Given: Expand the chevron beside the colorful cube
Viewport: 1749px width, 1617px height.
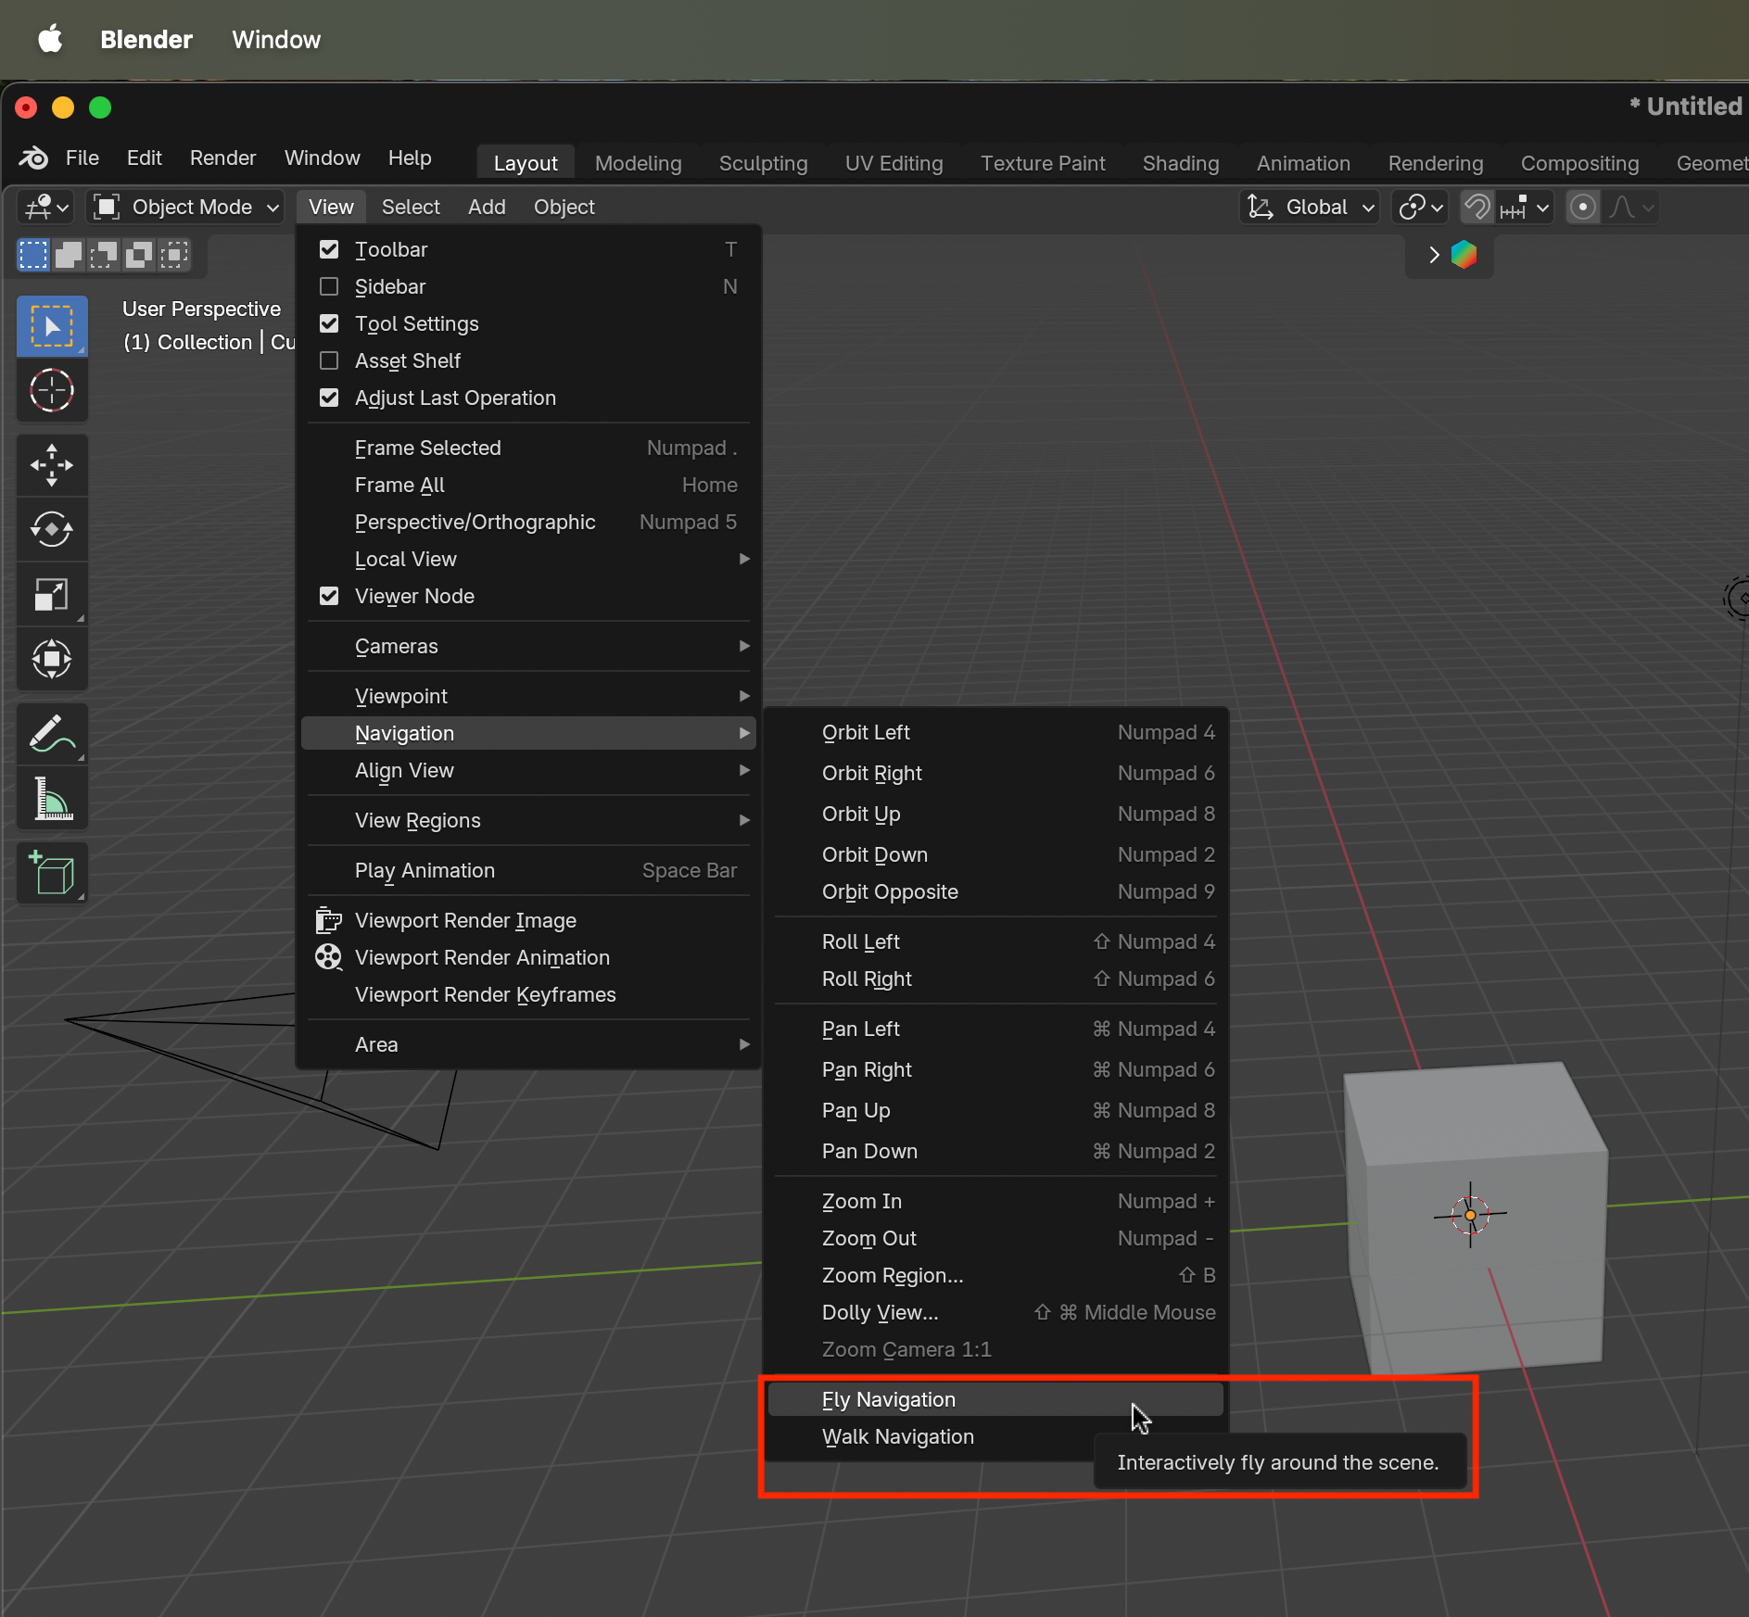Looking at the screenshot, I should click(1434, 255).
